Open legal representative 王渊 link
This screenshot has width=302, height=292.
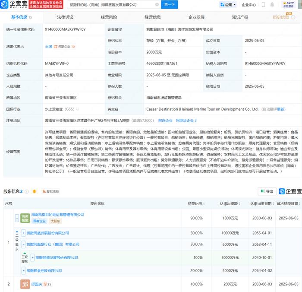(x=48, y=47)
